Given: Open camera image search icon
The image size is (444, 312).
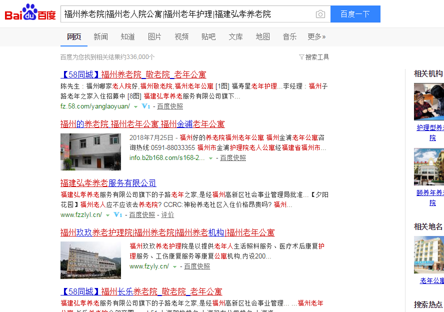Looking at the screenshot, I should 320,14.
